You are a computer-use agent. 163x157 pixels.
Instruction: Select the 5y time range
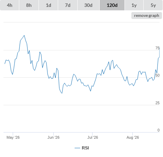(x=153, y=5)
